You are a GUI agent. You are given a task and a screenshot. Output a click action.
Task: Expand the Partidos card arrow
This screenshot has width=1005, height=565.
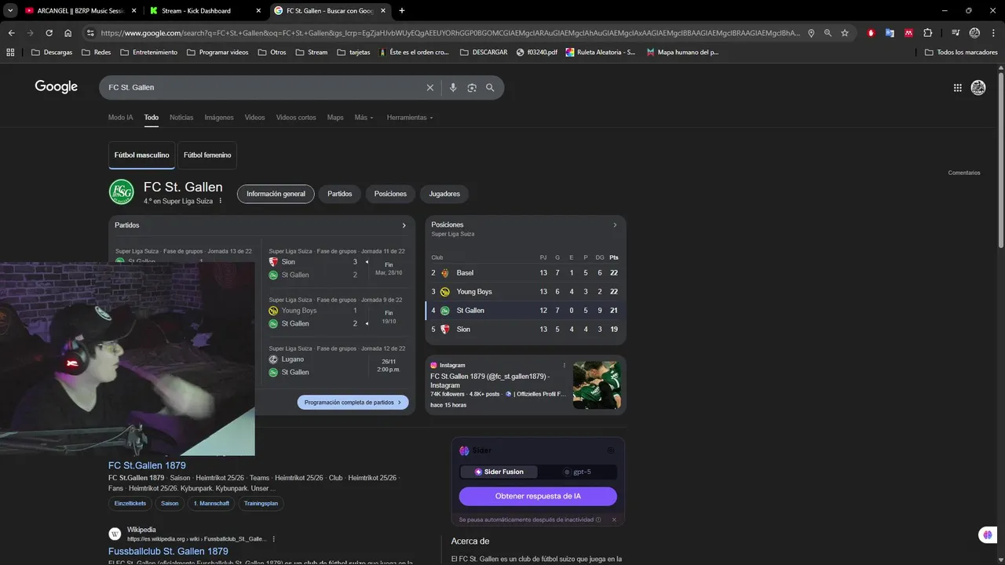404,225
